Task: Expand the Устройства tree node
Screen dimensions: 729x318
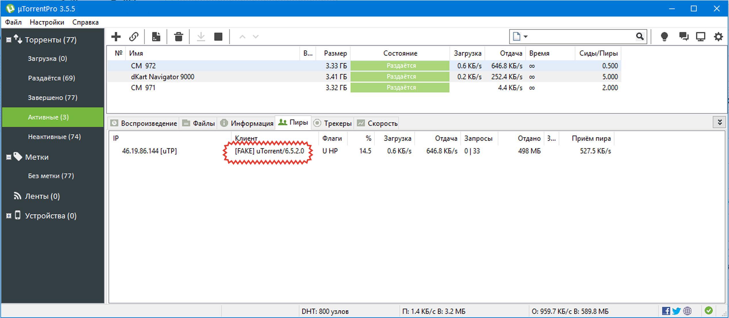Action: coord(9,216)
